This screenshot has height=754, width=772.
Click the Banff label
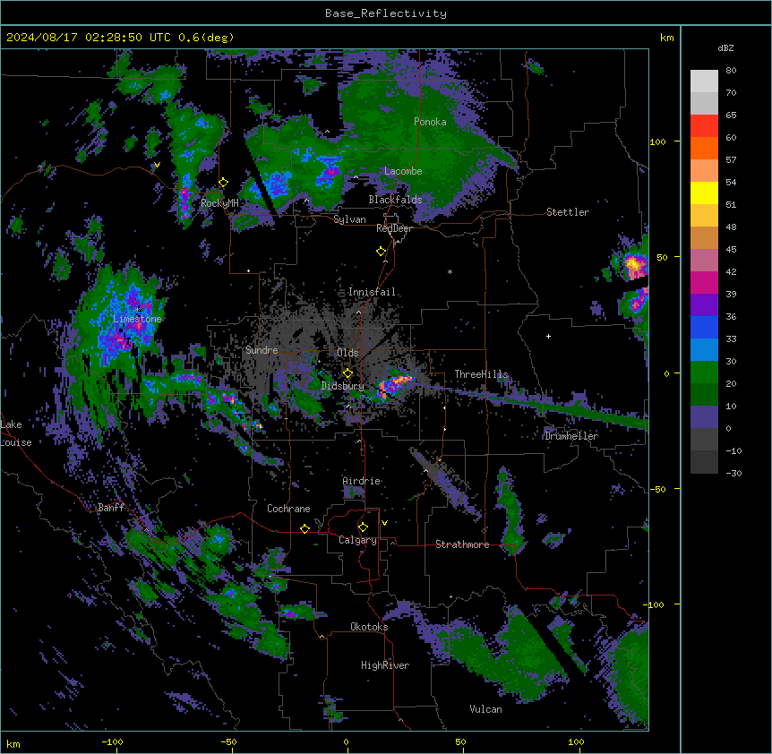[111, 508]
